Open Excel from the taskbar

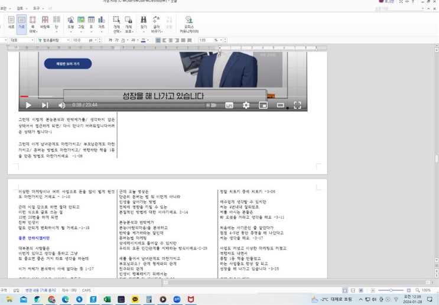[x=107, y=300]
